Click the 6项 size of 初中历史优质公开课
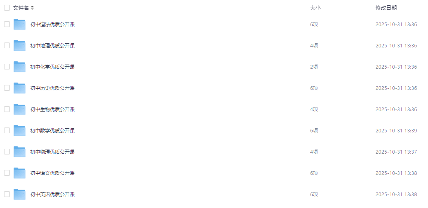428x208 pixels. click(314, 88)
